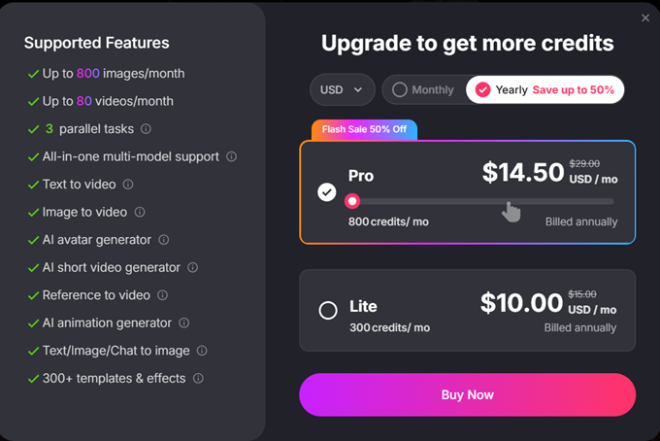The image size is (660, 441).
Task: Click info icon next to Image to video
Action: coord(140,212)
